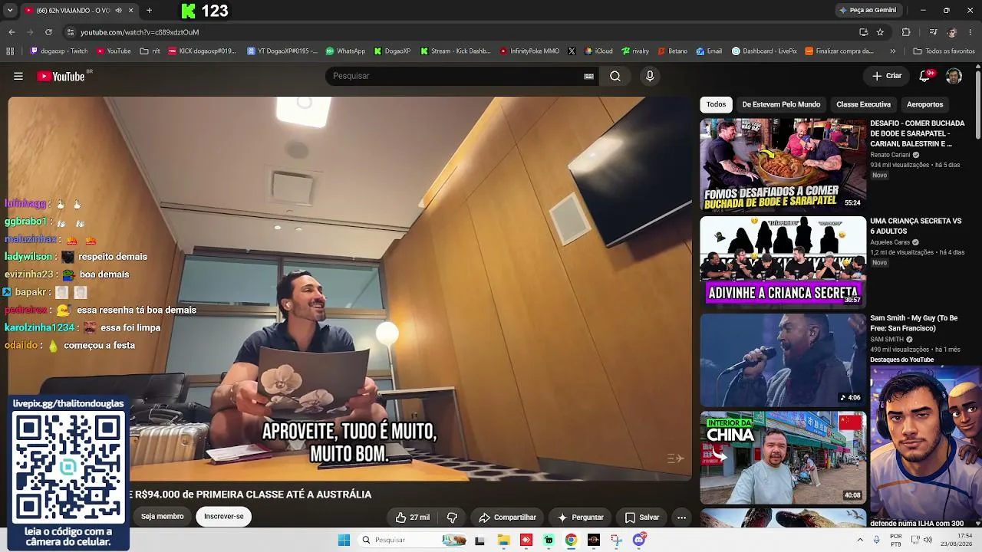982x552 pixels.
Task: Mute the playing tab via its speaker icon
Action: click(118, 11)
